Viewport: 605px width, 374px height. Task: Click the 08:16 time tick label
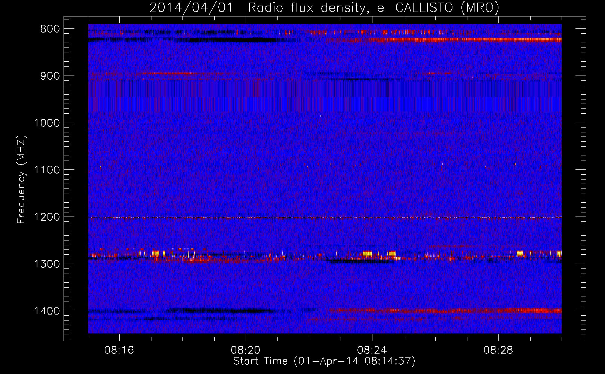point(119,350)
